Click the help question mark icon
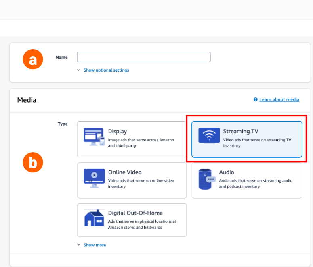Image resolution: width=313 pixels, height=267 pixels. [256, 99]
